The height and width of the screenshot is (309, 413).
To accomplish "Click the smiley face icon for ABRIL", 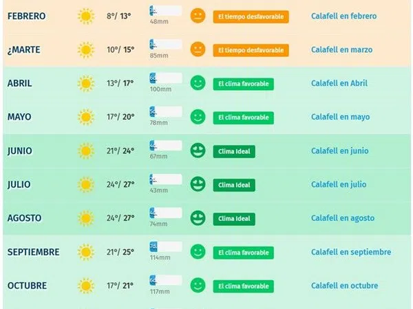I will click(x=198, y=83).
